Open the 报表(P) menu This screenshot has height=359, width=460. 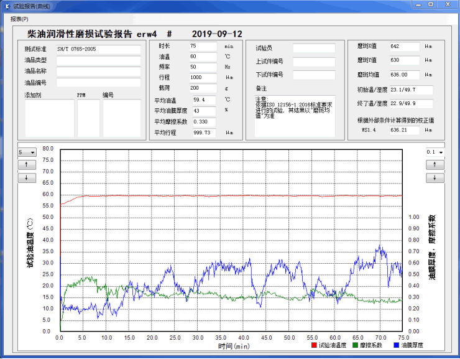tap(19, 19)
